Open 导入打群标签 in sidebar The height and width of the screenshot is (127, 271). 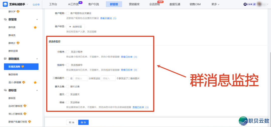[x=15, y=114]
